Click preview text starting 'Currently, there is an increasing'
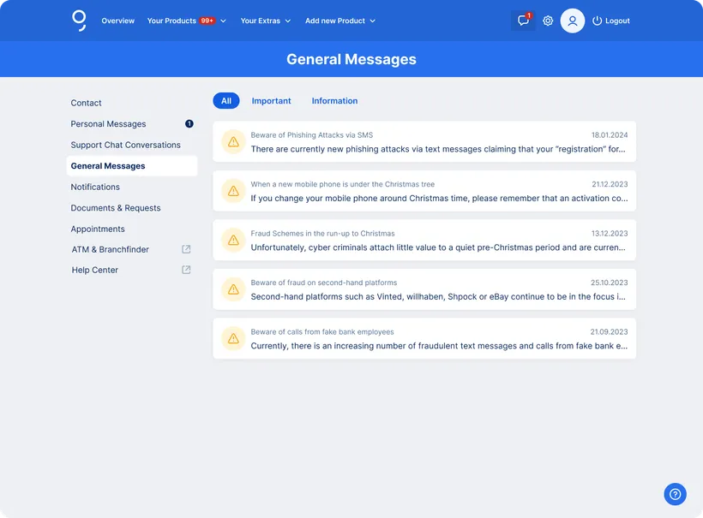703x518 pixels. [439, 346]
